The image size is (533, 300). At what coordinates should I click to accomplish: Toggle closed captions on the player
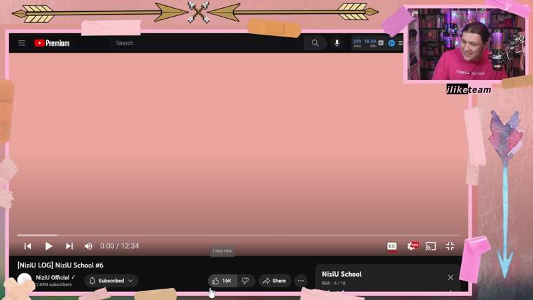(392, 246)
